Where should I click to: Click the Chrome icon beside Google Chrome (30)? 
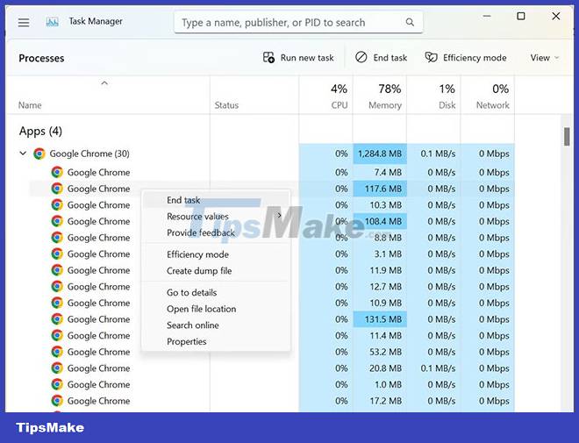point(39,154)
